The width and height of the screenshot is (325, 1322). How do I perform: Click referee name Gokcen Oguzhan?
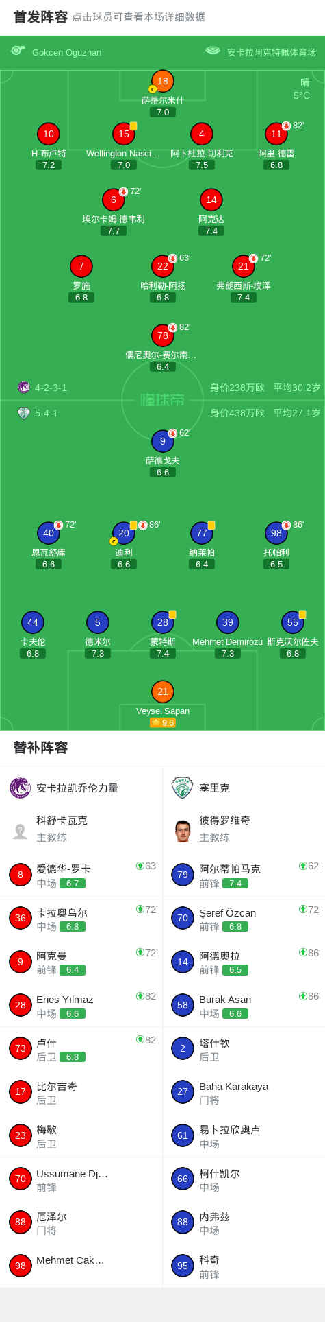tap(66, 52)
